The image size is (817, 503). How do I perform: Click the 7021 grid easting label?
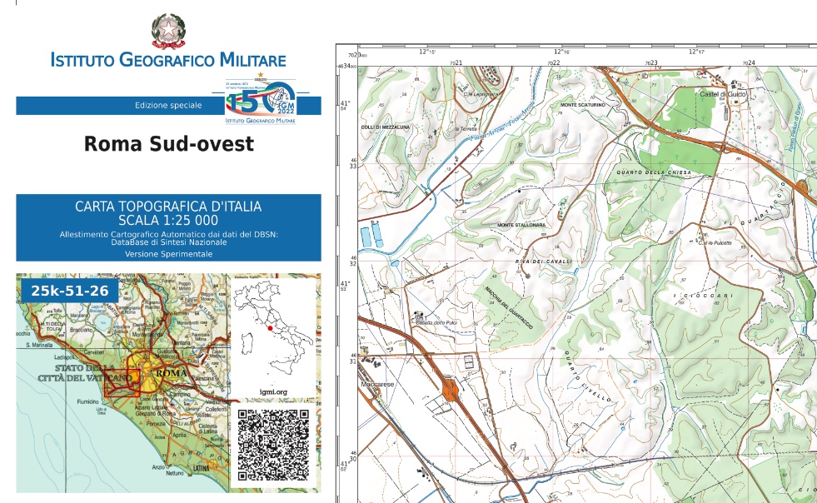(456, 63)
